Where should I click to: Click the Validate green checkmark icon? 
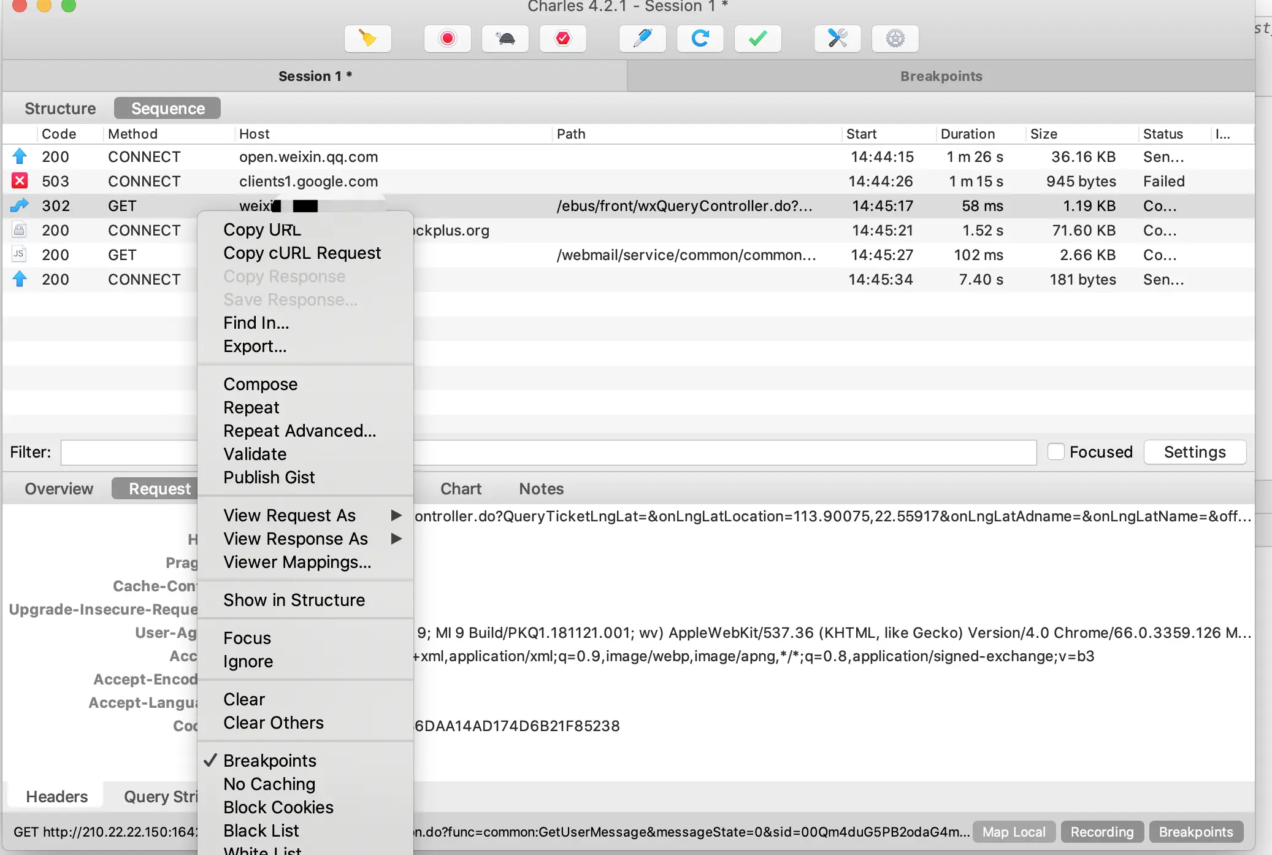(x=757, y=39)
